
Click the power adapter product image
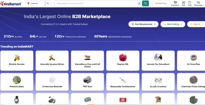tap(52, 100)
